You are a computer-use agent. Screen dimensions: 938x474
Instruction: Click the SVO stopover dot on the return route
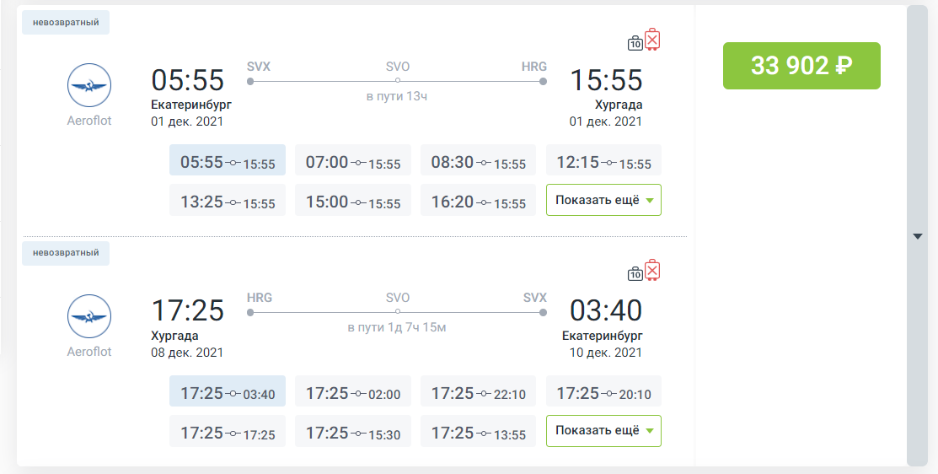pyautogui.click(x=397, y=312)
